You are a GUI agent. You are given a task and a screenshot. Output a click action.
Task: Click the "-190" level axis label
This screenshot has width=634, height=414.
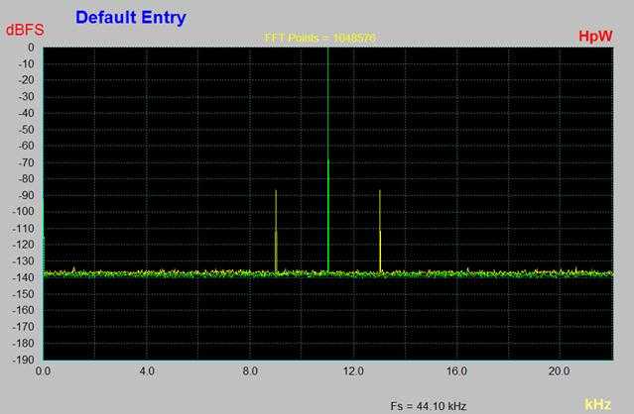point(24,360)
